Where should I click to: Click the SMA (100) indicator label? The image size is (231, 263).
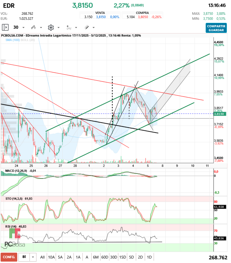click(13, 40)
